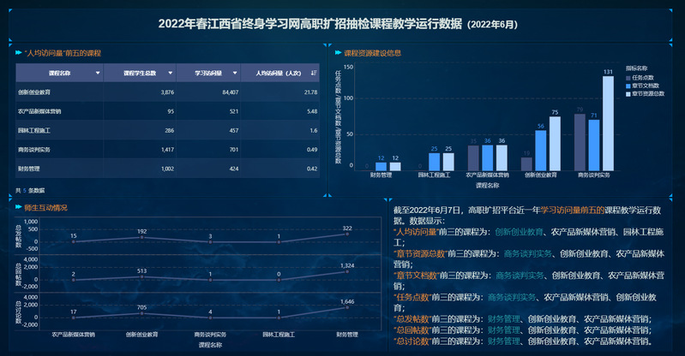Click data point 192 in 总发帖数 line

coord(142,237)
